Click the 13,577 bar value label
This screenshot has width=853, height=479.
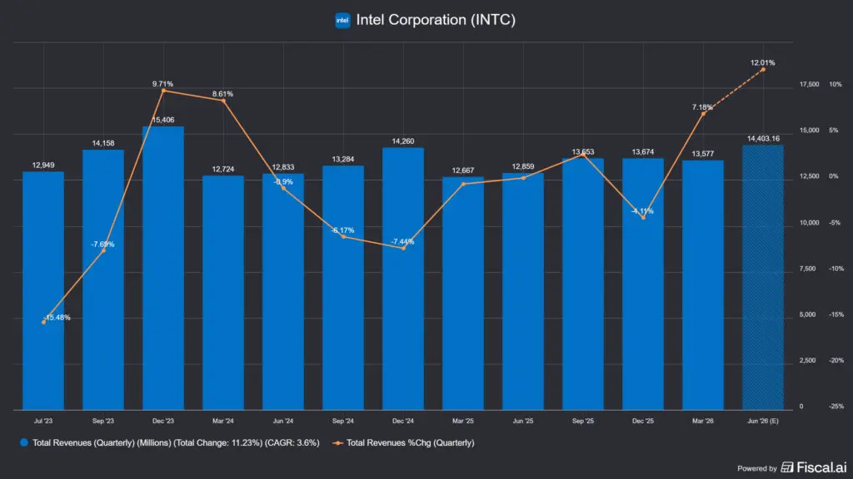tap(703, 154)
